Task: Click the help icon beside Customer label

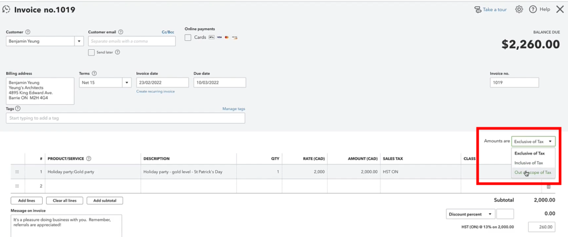Action: [28, 32]
